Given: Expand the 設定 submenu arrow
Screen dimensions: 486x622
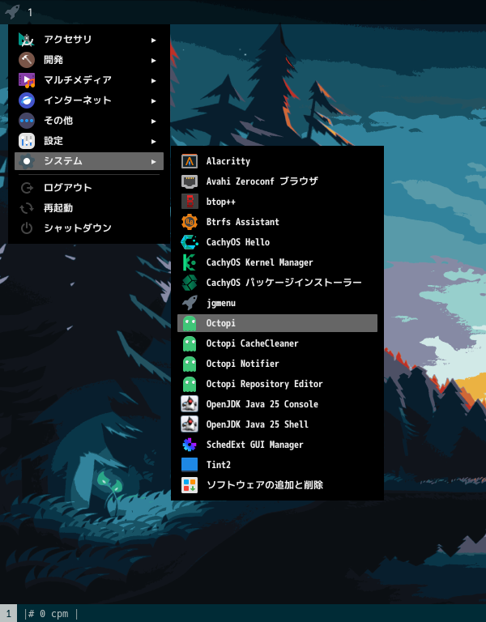Looking at the screenshot, I should click(x=154, y=141).
